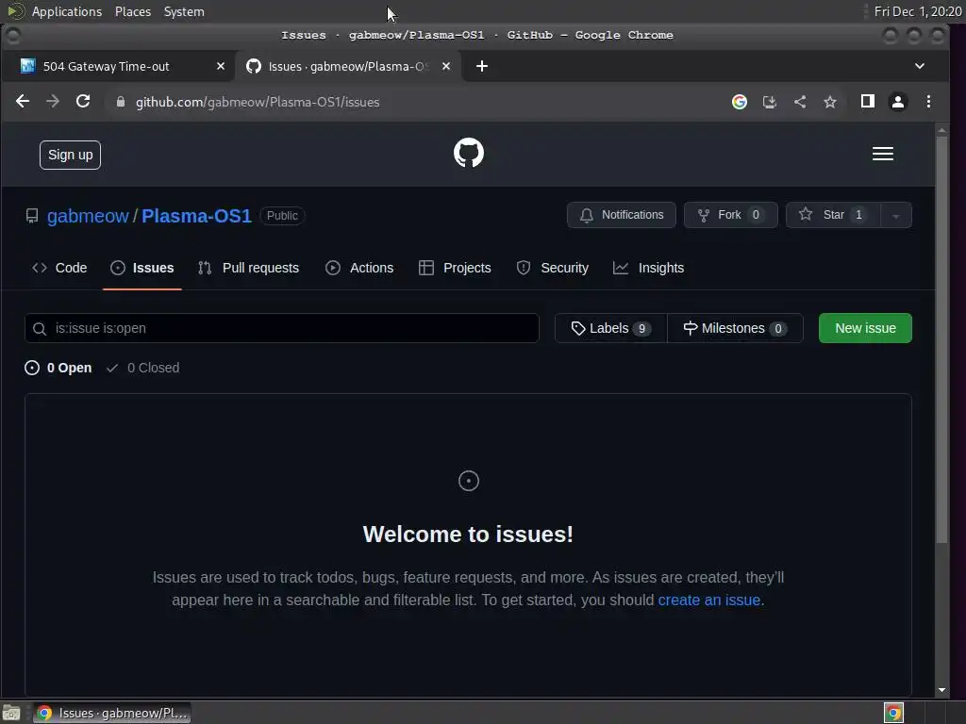Open the System menu
This screenshot has width=966, height=724.
184,11
